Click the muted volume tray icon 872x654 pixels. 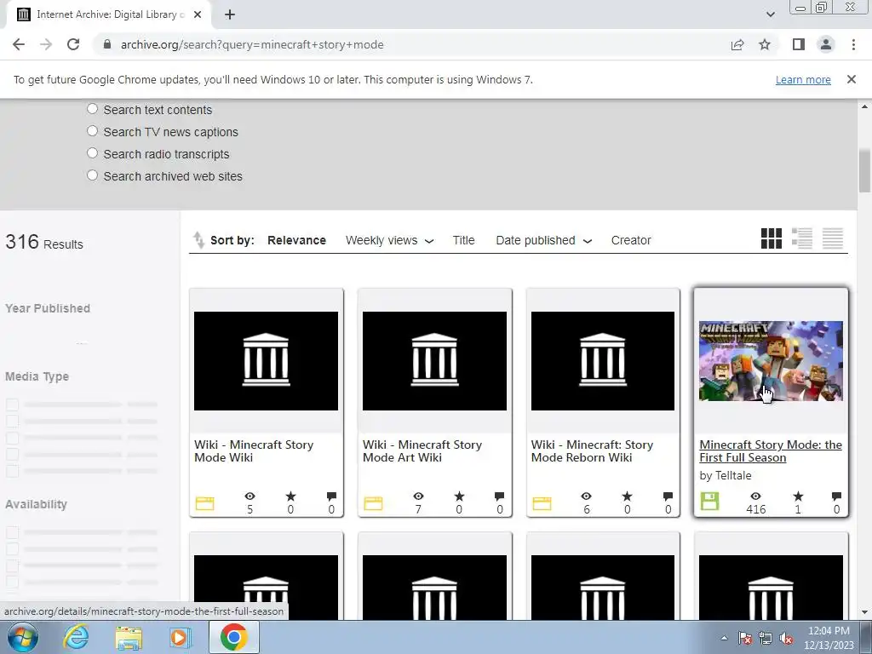click(x=786, y=639)
